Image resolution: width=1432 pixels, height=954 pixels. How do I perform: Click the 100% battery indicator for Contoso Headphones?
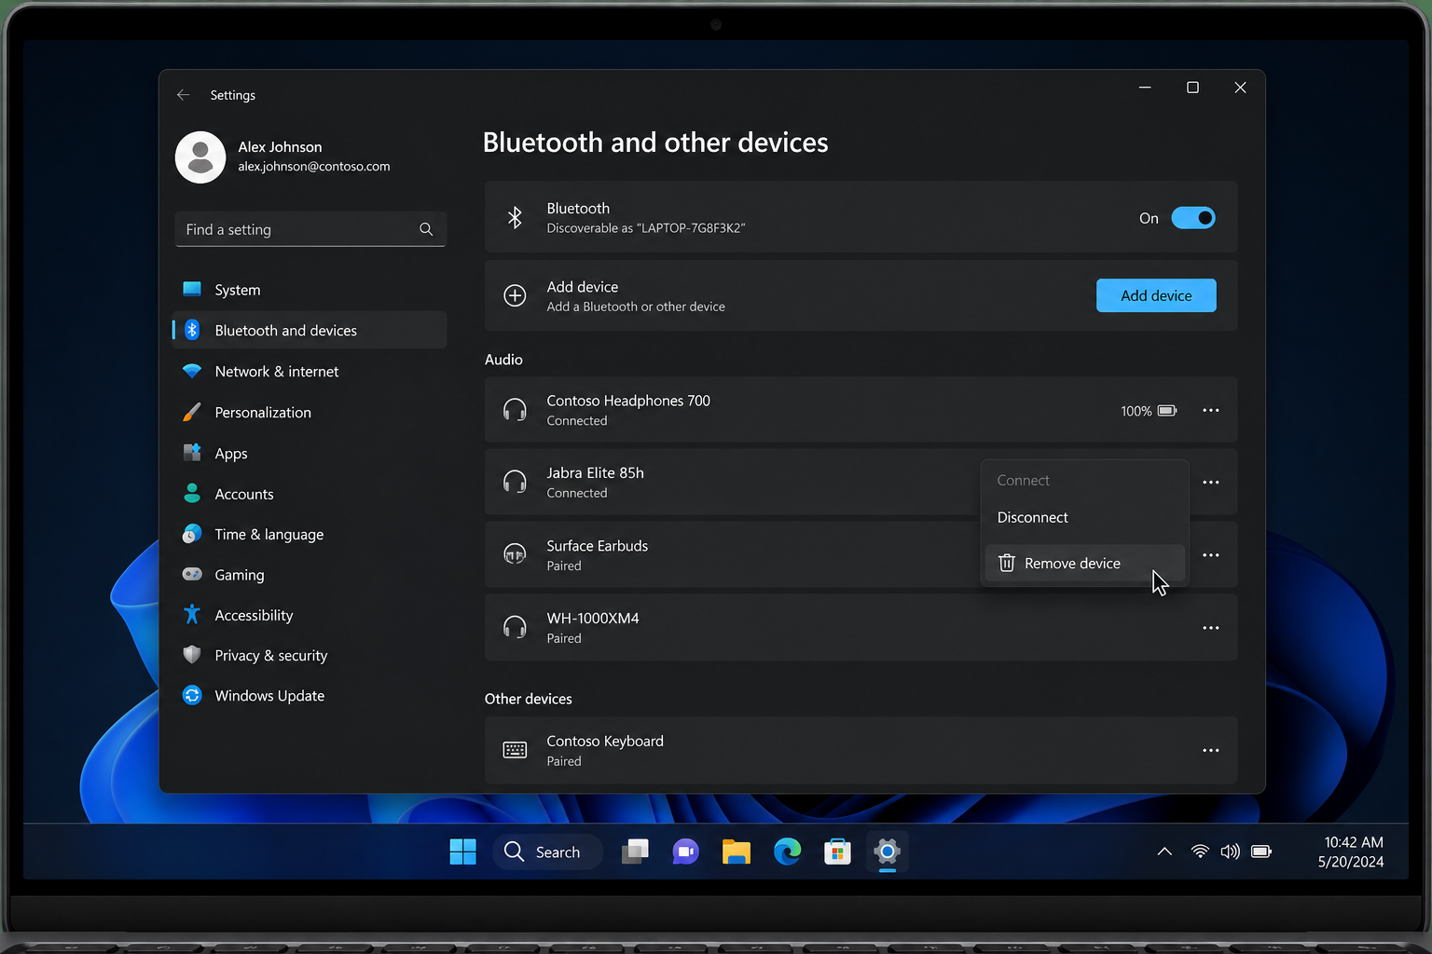[x=1149, y=411]
